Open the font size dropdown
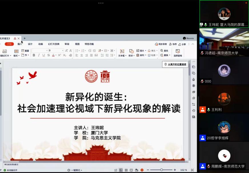This screenshot has width=249, height=173. (x=63, y=51)
